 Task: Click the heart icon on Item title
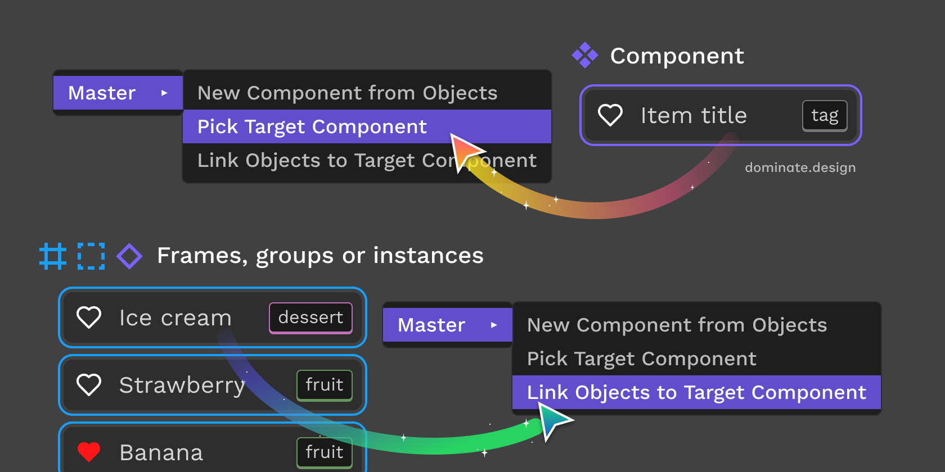click(x=610, y=115)
